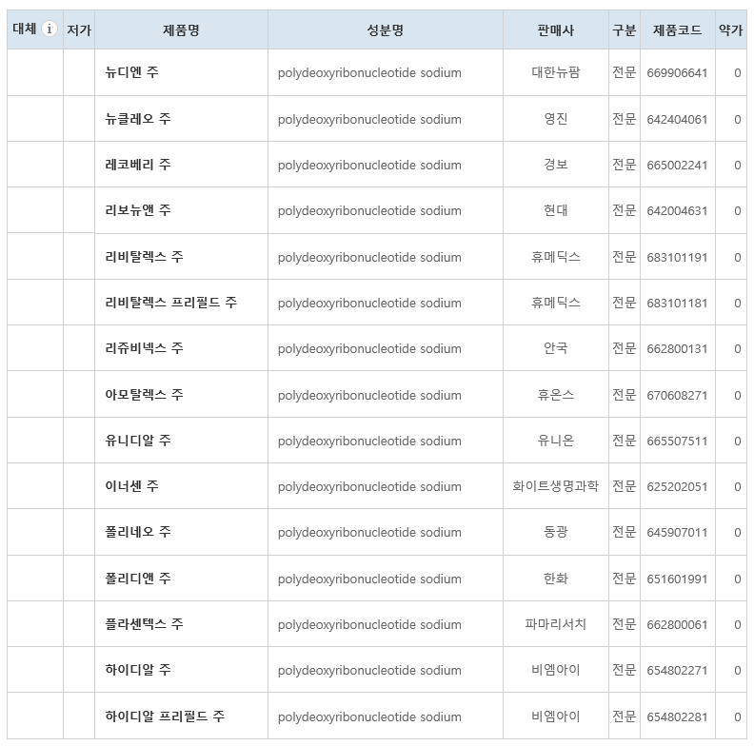
Task: Click product code 642404061
Action: click(677, 119)
